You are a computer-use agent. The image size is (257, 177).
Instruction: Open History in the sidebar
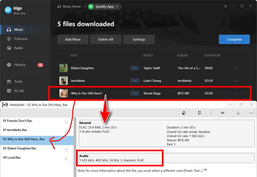pos(20,65)
